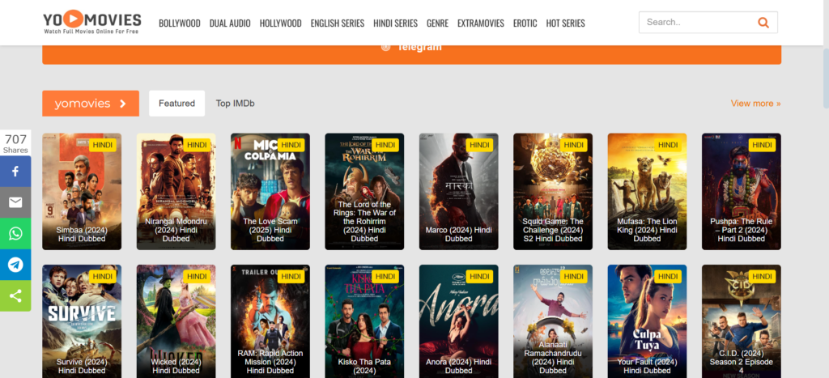Image resolution: width=829 pixels, height=378 pixels.
Task: Focus the Search input field
Action: click(x=697, y=22)
